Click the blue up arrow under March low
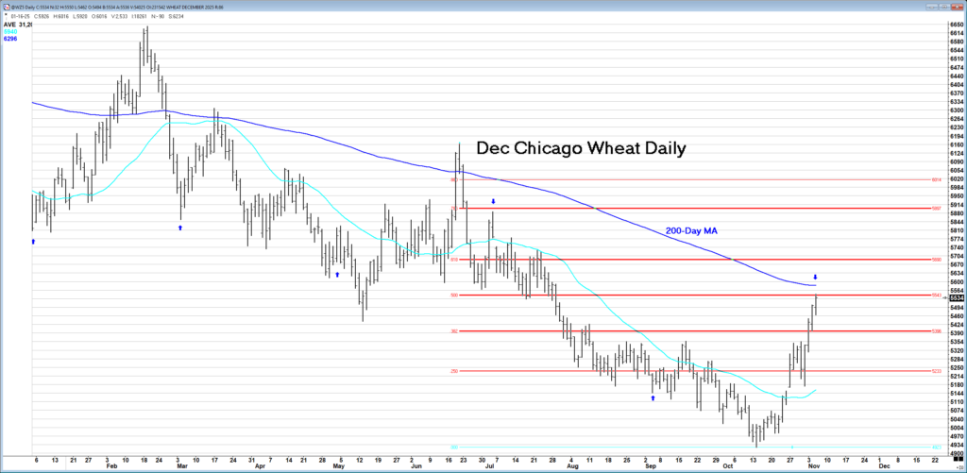 click(181, 228)
